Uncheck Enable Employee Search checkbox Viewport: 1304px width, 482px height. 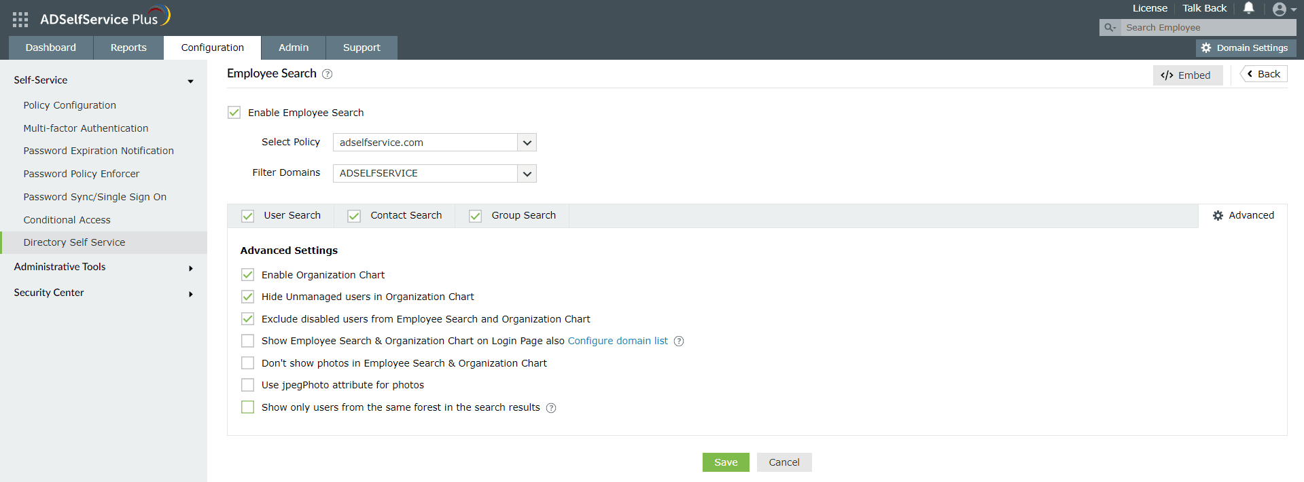pos(234,113)
